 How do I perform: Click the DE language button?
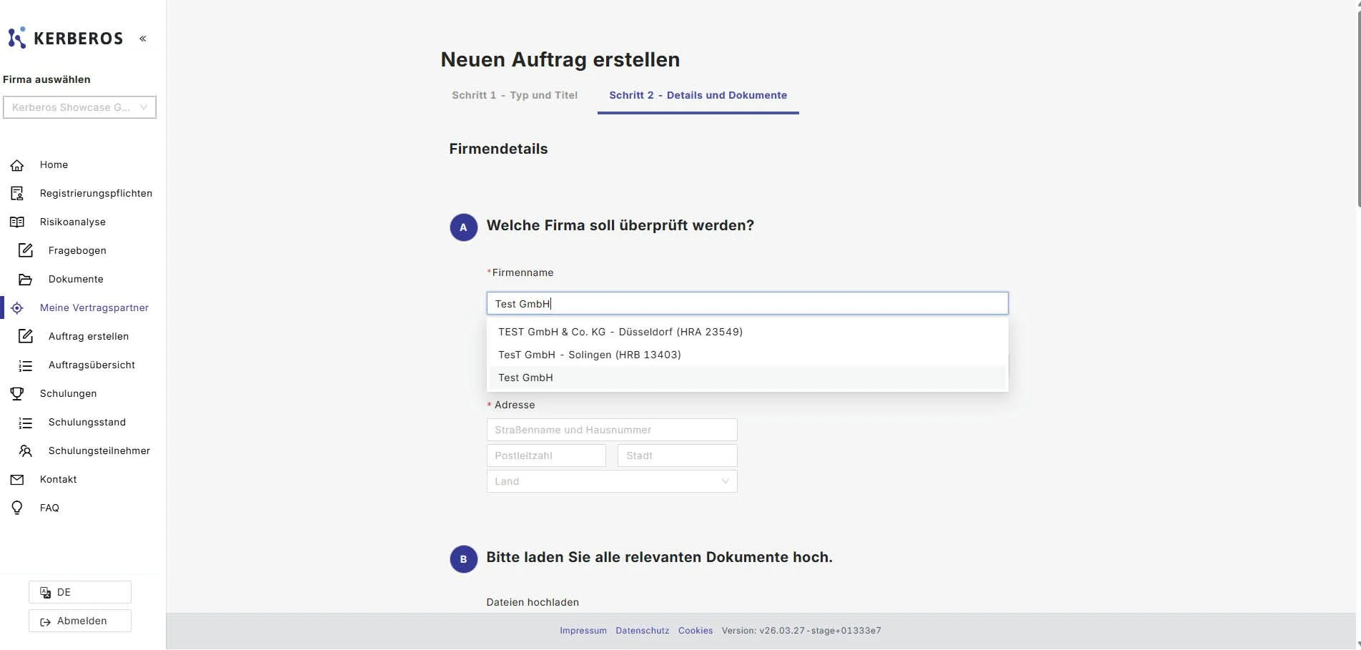(80, 592)
